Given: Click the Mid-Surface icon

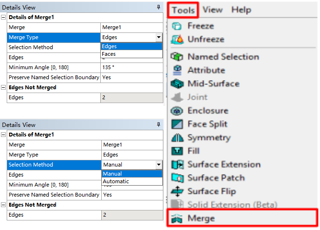Looking at the screenshot, I should (x=177, y=84).
